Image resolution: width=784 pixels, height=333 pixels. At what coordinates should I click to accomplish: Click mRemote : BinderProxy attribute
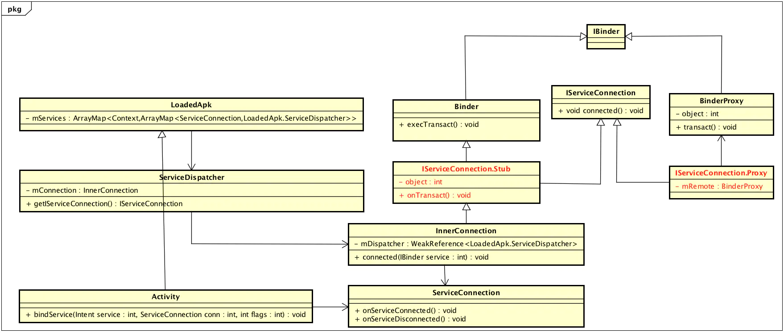(x=719, y=187)
